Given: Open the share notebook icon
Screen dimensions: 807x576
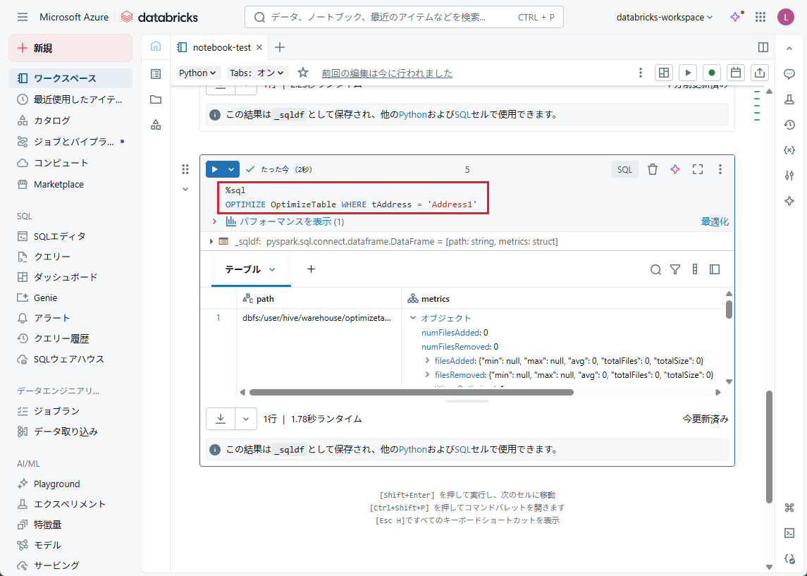Looking at the screenshot, I should pos(760,73).
